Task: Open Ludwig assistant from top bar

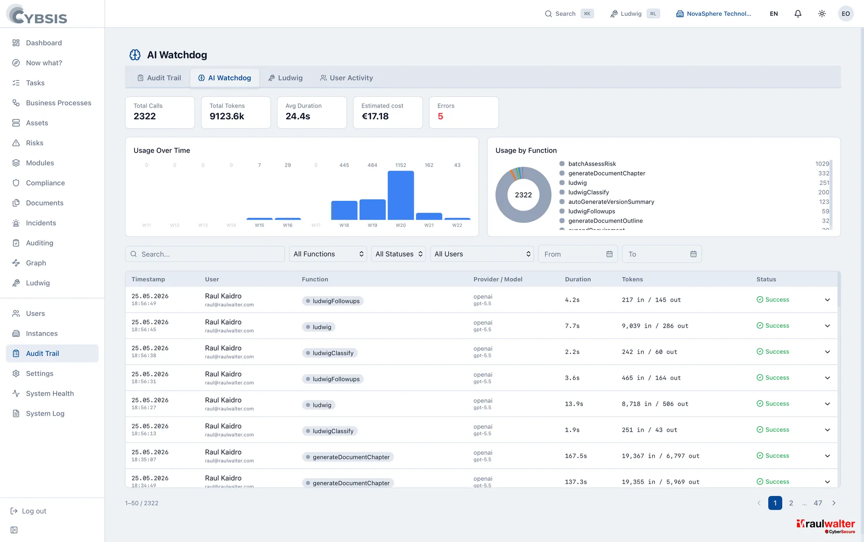Action: click(x=634, y=14)
